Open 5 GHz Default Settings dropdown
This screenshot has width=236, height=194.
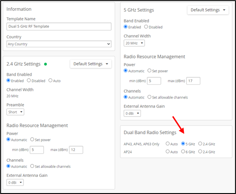click(x=208, y=10)
